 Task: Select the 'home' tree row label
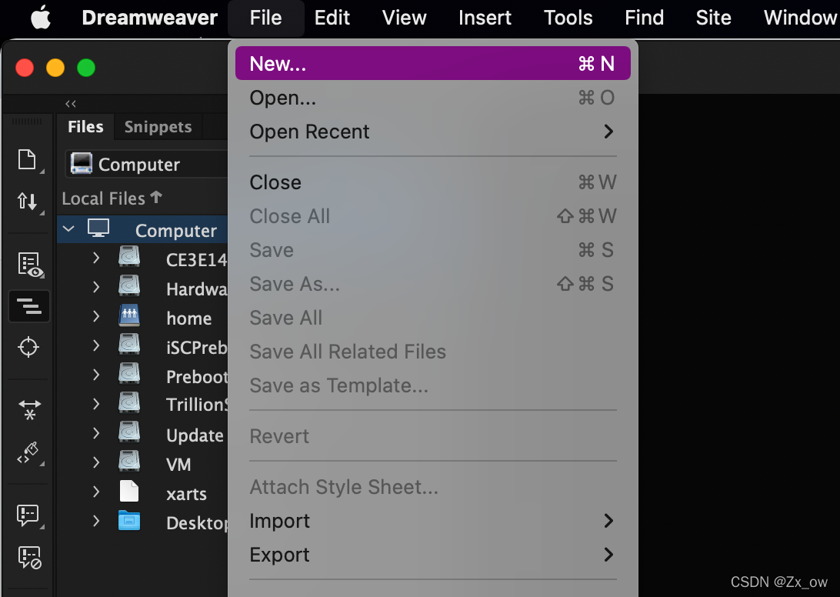pyautogui.click(x=188, y=319)
